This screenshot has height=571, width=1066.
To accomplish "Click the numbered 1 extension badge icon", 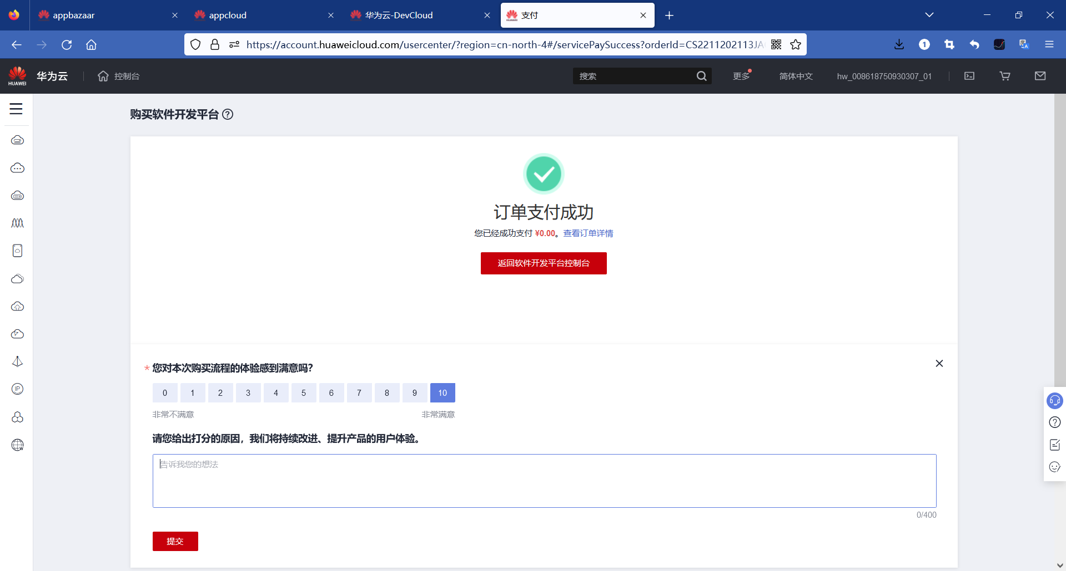I will (924, 44).
